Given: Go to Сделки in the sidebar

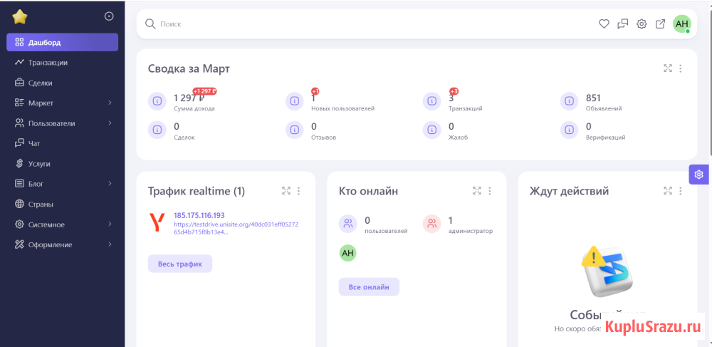Looking at the screenshot, I should pyautogui.click(x=40, y=83).
